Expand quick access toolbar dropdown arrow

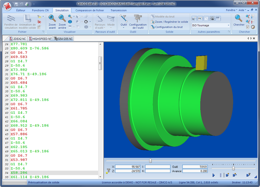pyautogui.click(x=34, y=4)
